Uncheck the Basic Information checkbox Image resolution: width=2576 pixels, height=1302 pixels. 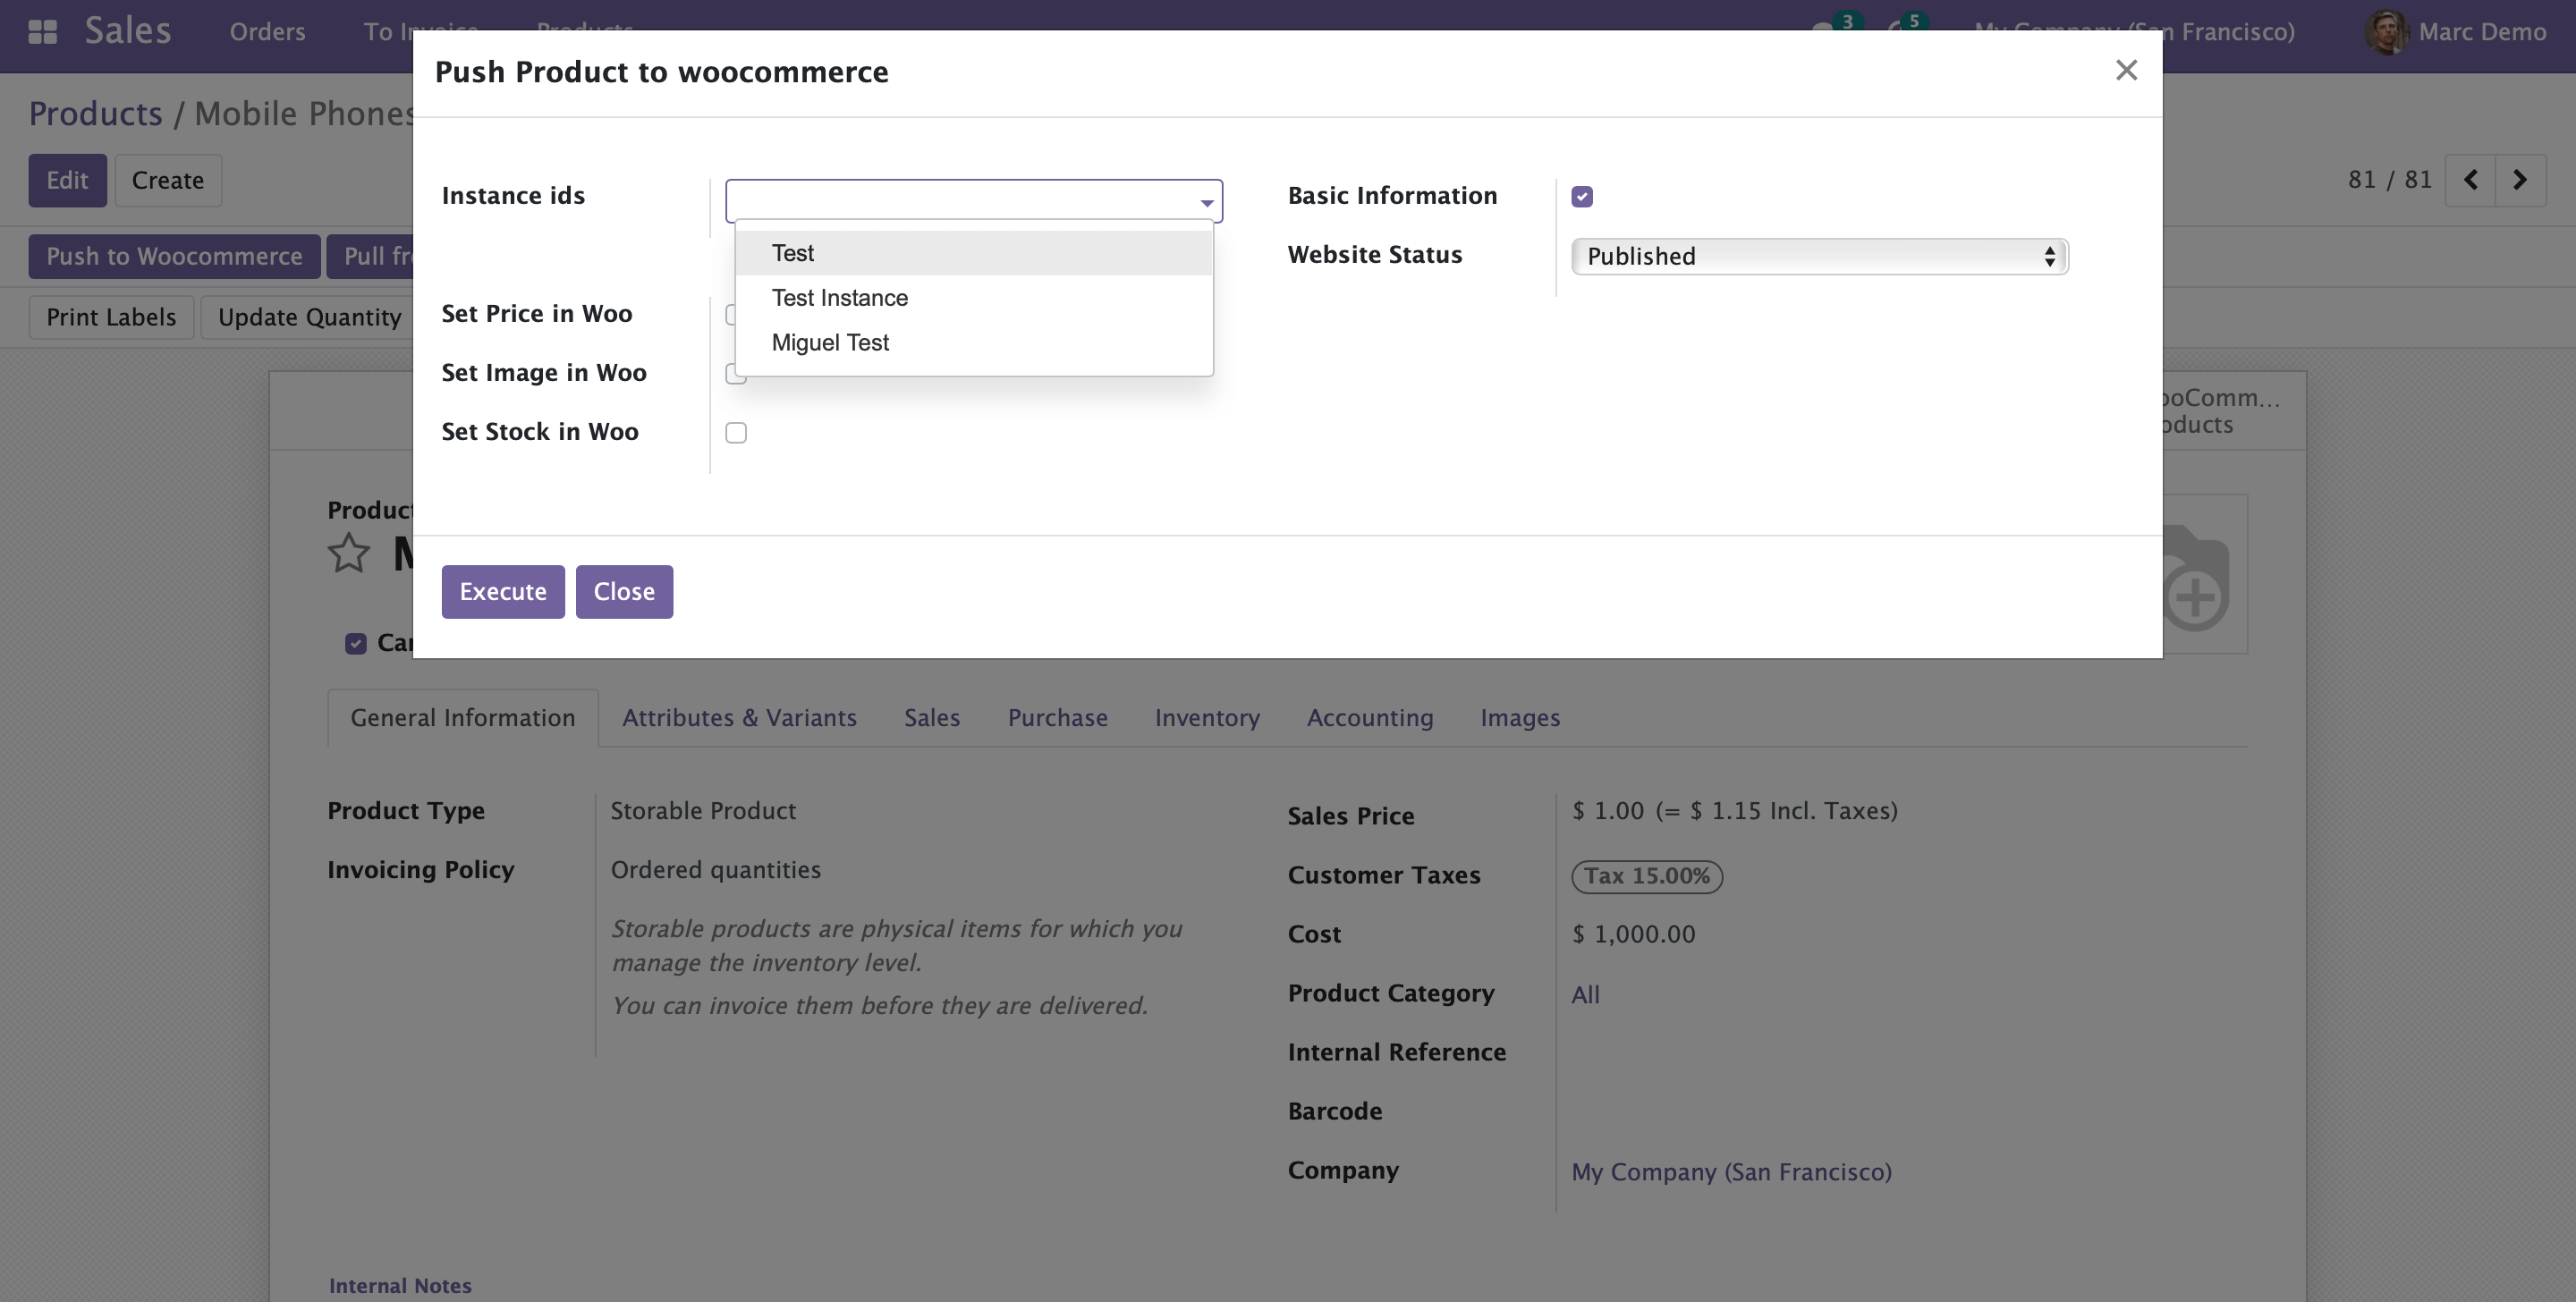pos(1582,197)
